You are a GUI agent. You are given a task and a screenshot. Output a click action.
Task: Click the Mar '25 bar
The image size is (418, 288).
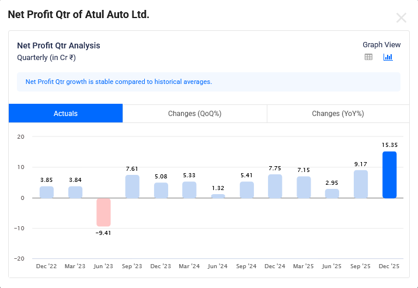click(304, 187)
